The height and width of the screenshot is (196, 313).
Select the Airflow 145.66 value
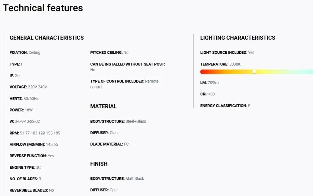[x=52, y=144]
